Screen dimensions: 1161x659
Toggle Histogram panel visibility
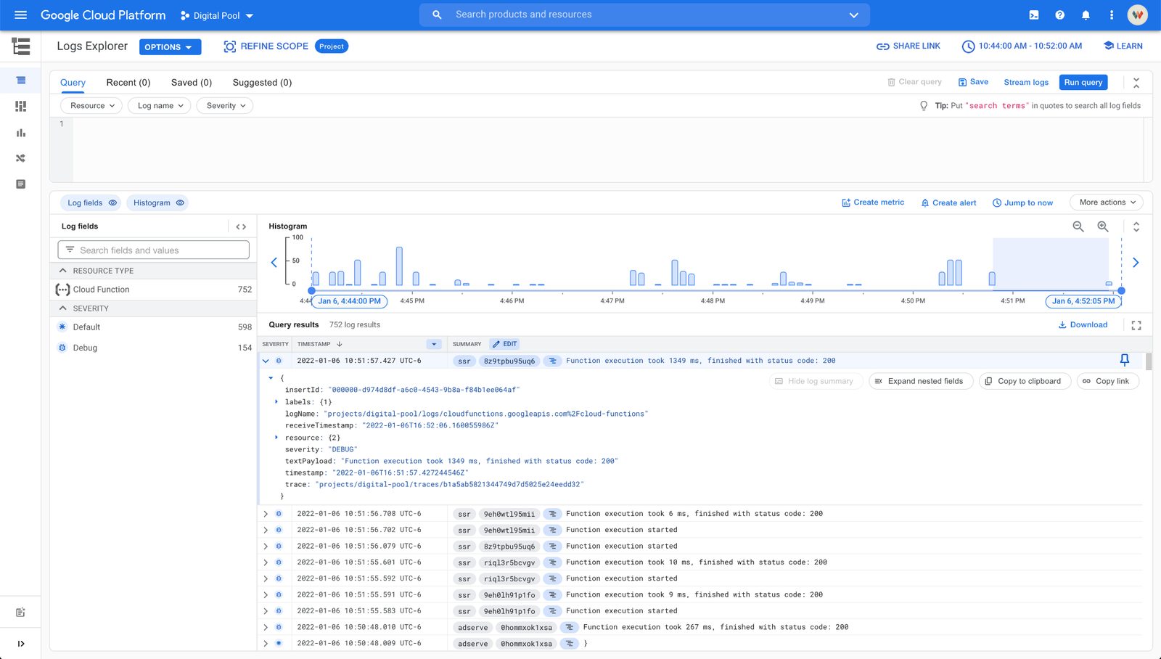point(157,203)
